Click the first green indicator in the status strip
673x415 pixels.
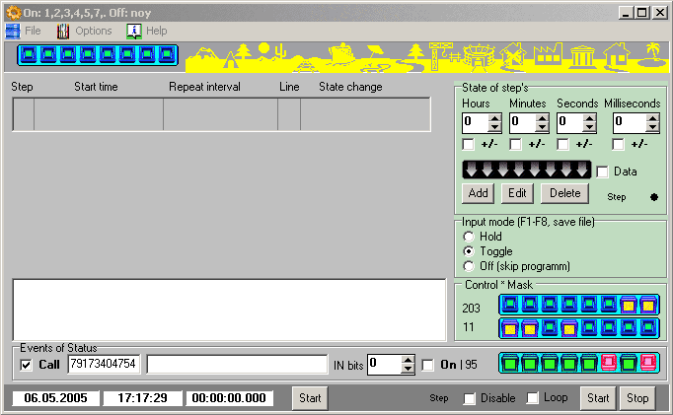(x=510, y=363)
